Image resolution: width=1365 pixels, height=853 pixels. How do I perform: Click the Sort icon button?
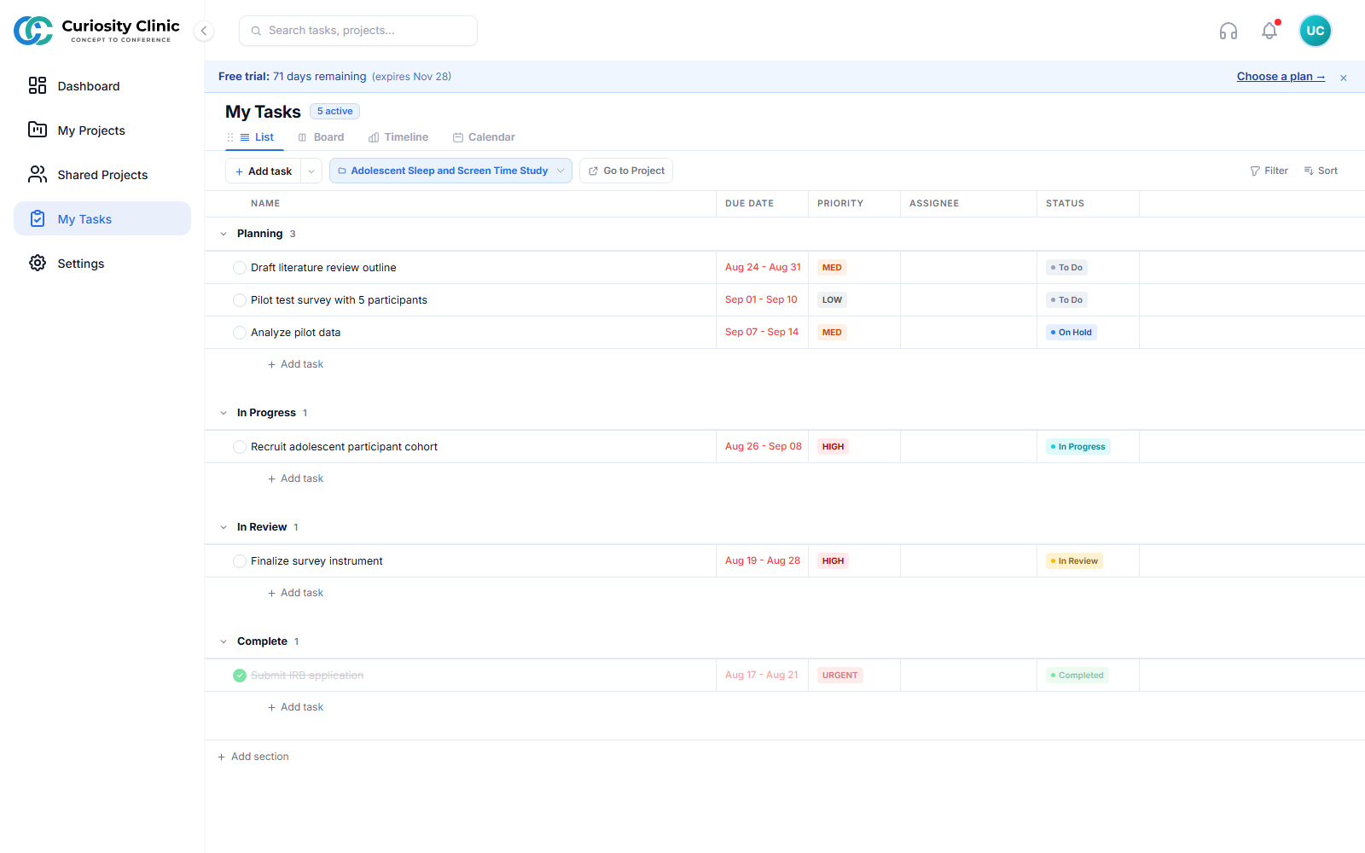pos(1321,171)
